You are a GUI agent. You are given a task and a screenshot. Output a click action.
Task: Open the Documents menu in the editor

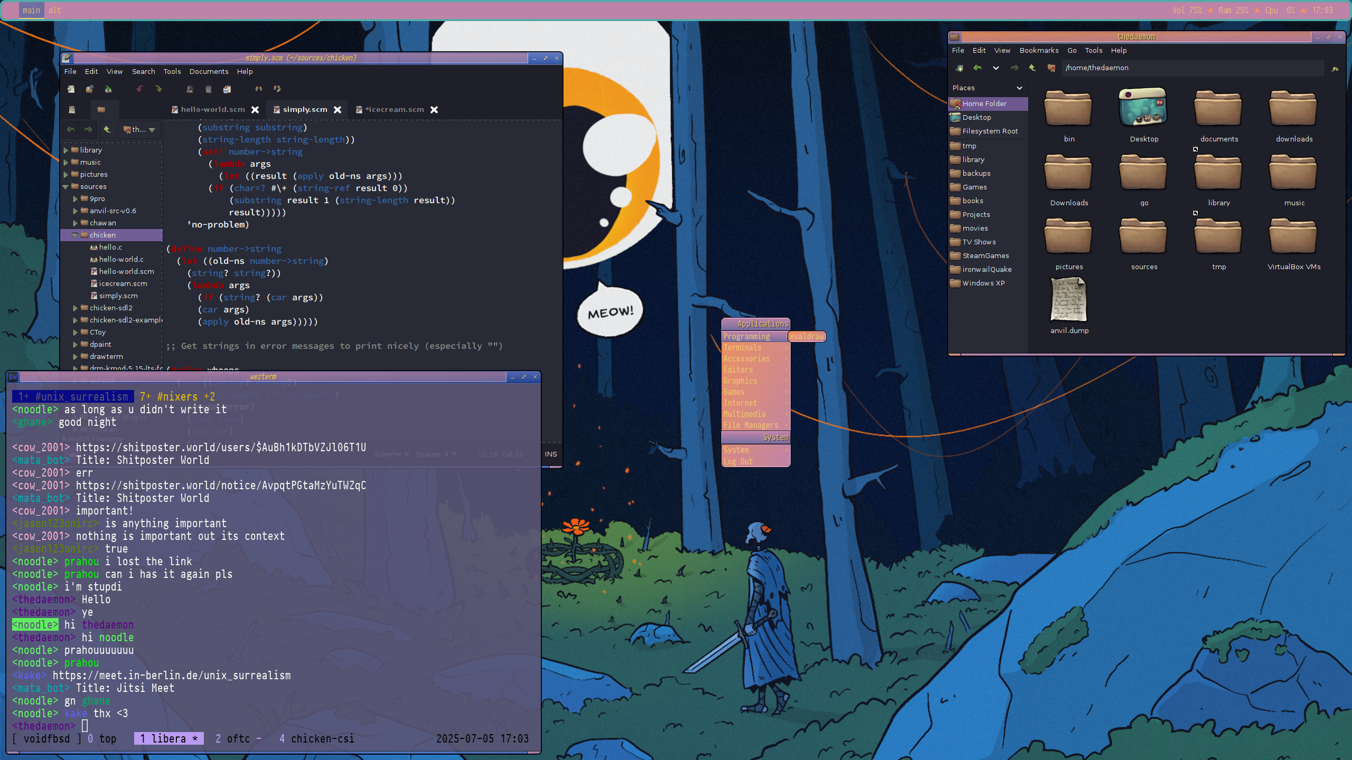[209, 71]
